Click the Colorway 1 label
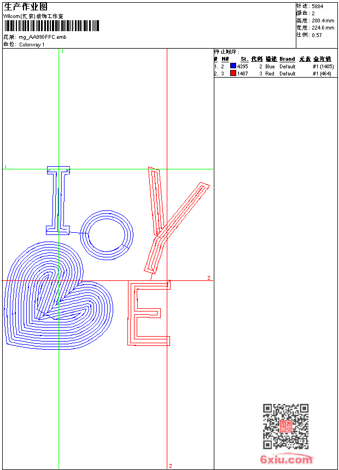 32,45
